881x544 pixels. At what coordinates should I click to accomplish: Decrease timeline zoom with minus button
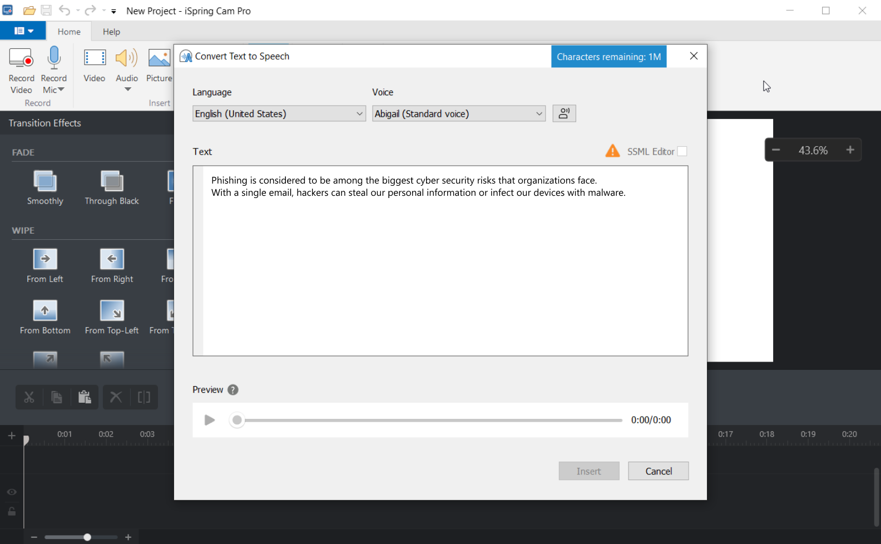[34, 537]
